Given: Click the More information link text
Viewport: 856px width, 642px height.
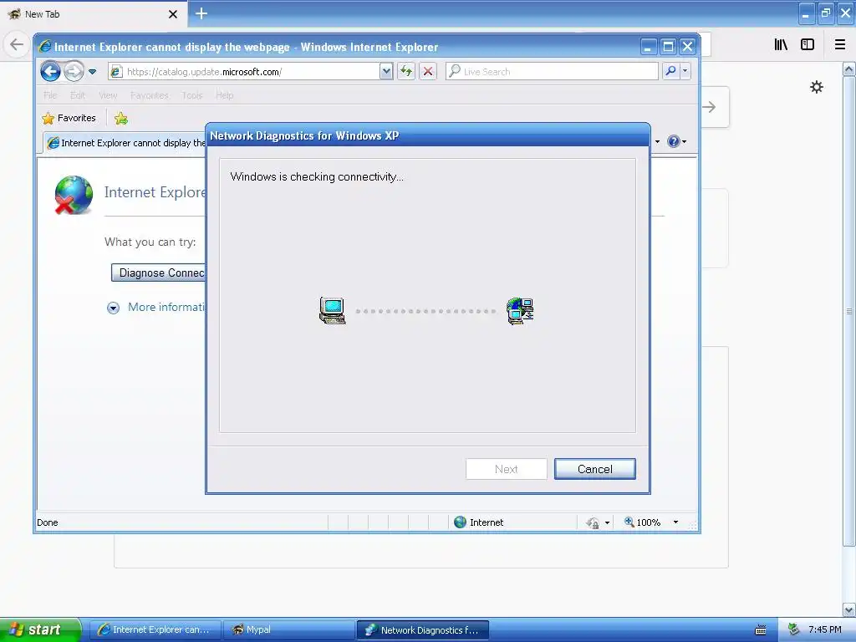Looking at the screenshot, I should coord(166,307).
